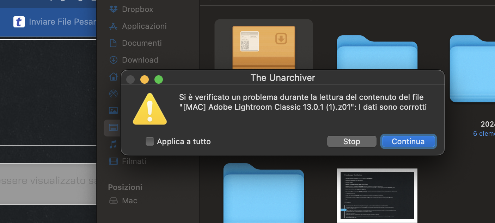
Task: Enable the Applica a tutto checkbox
Action: 150,141
